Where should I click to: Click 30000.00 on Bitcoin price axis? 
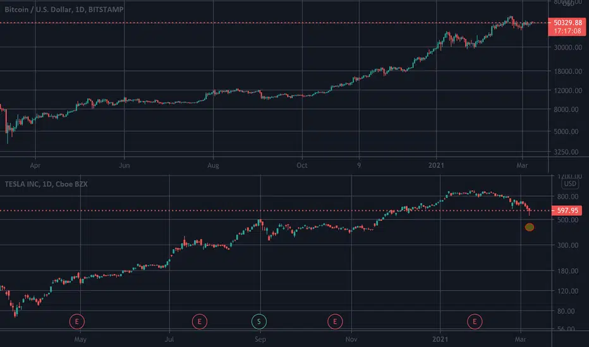tap(568, 47)
